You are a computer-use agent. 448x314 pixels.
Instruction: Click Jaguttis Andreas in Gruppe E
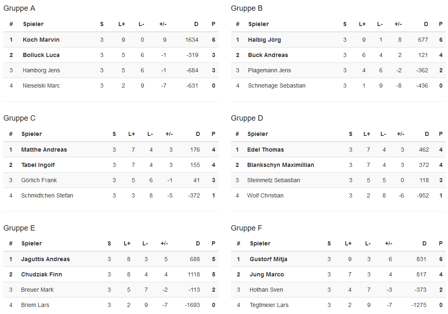[x=46, y=259]
